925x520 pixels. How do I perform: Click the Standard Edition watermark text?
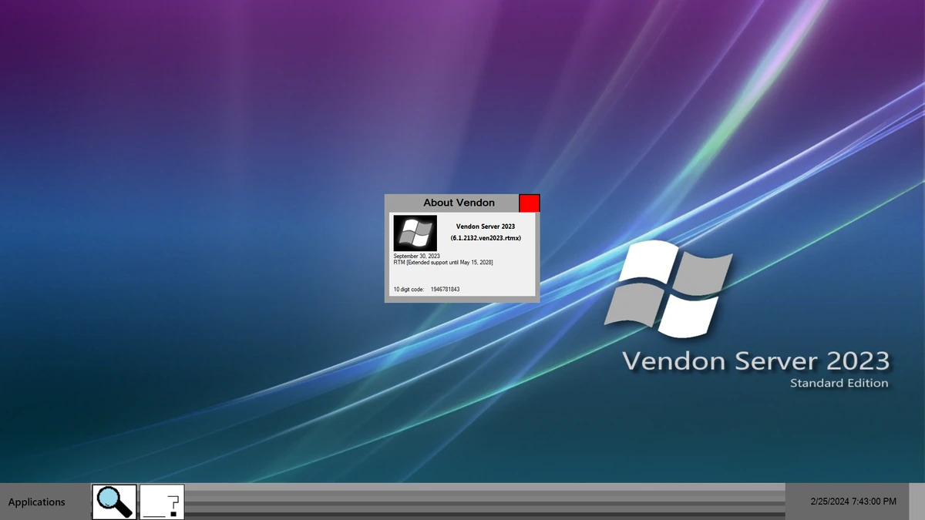pos(839,382)
